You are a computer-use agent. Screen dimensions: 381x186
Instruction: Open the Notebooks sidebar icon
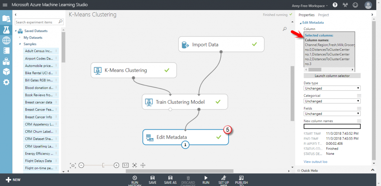pyautogui.click(x=6, y=51)
